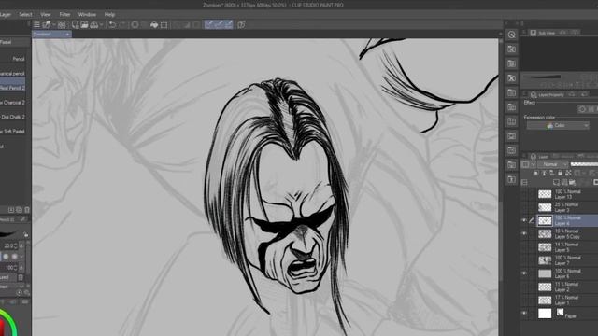Toggle second snap special ruler button
This screenshot has width=598, height=336.
219,25
